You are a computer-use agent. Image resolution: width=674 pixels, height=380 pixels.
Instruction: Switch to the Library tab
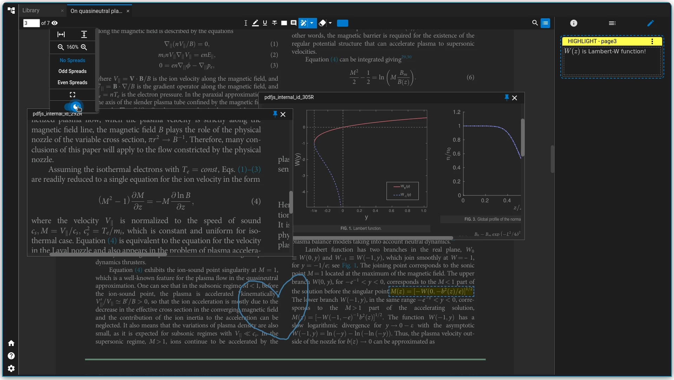31,11
